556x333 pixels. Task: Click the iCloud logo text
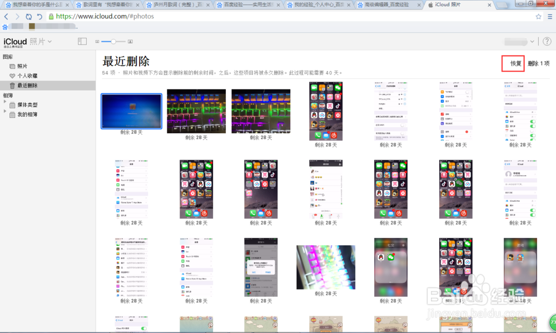click(x=15, y=42)
